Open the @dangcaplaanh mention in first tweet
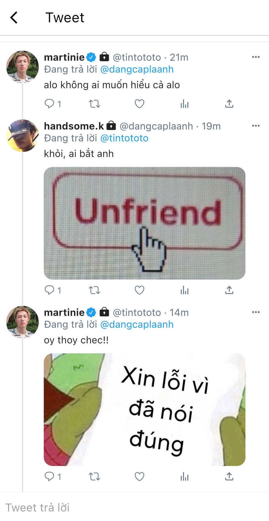The width and height of the screenshot is (269, 521). (x=137, y=69)
